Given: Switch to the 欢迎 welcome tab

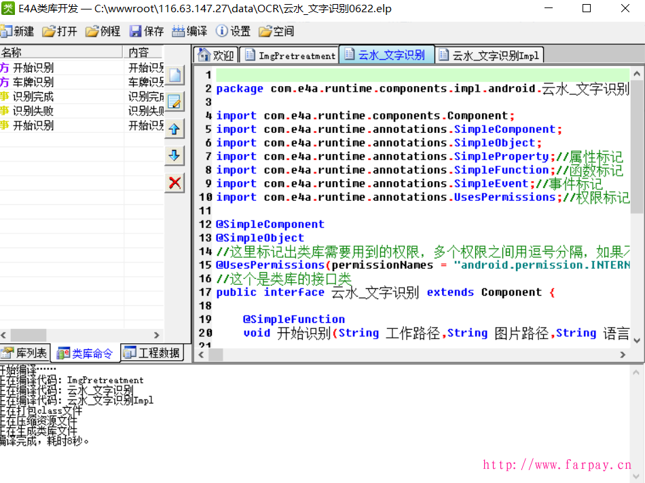Looking at the screenshot, I should 216,56.
